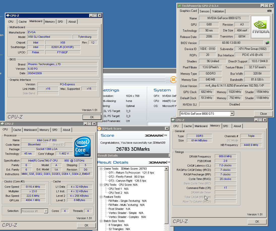Viewport: 276px width, 231px height.
Task: Select GT1 - Return To Proxycon result
Action: pyautogui.click(x=131, y=173)
